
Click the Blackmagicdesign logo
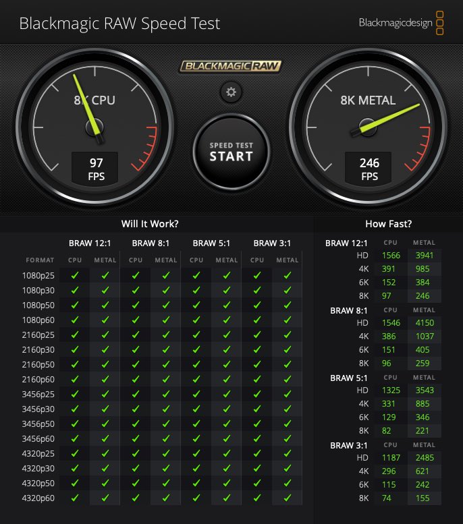401,23
